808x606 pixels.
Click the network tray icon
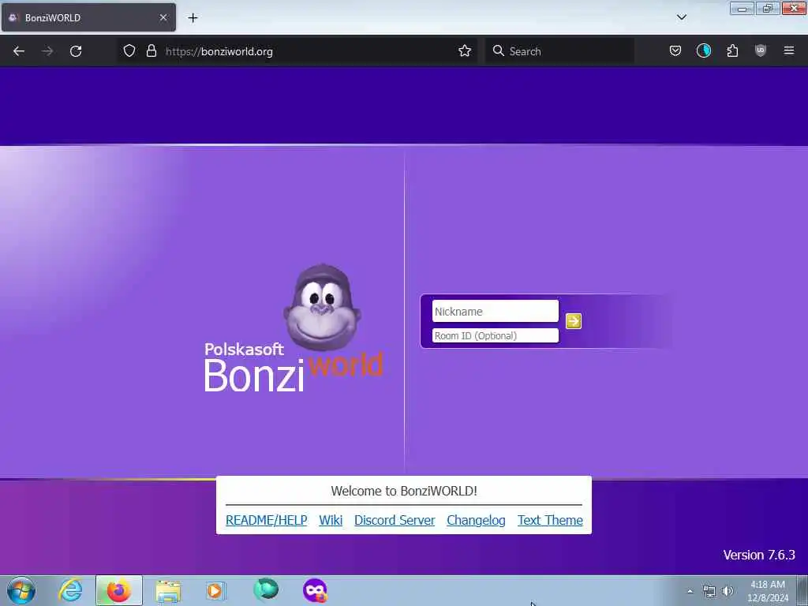709,591
